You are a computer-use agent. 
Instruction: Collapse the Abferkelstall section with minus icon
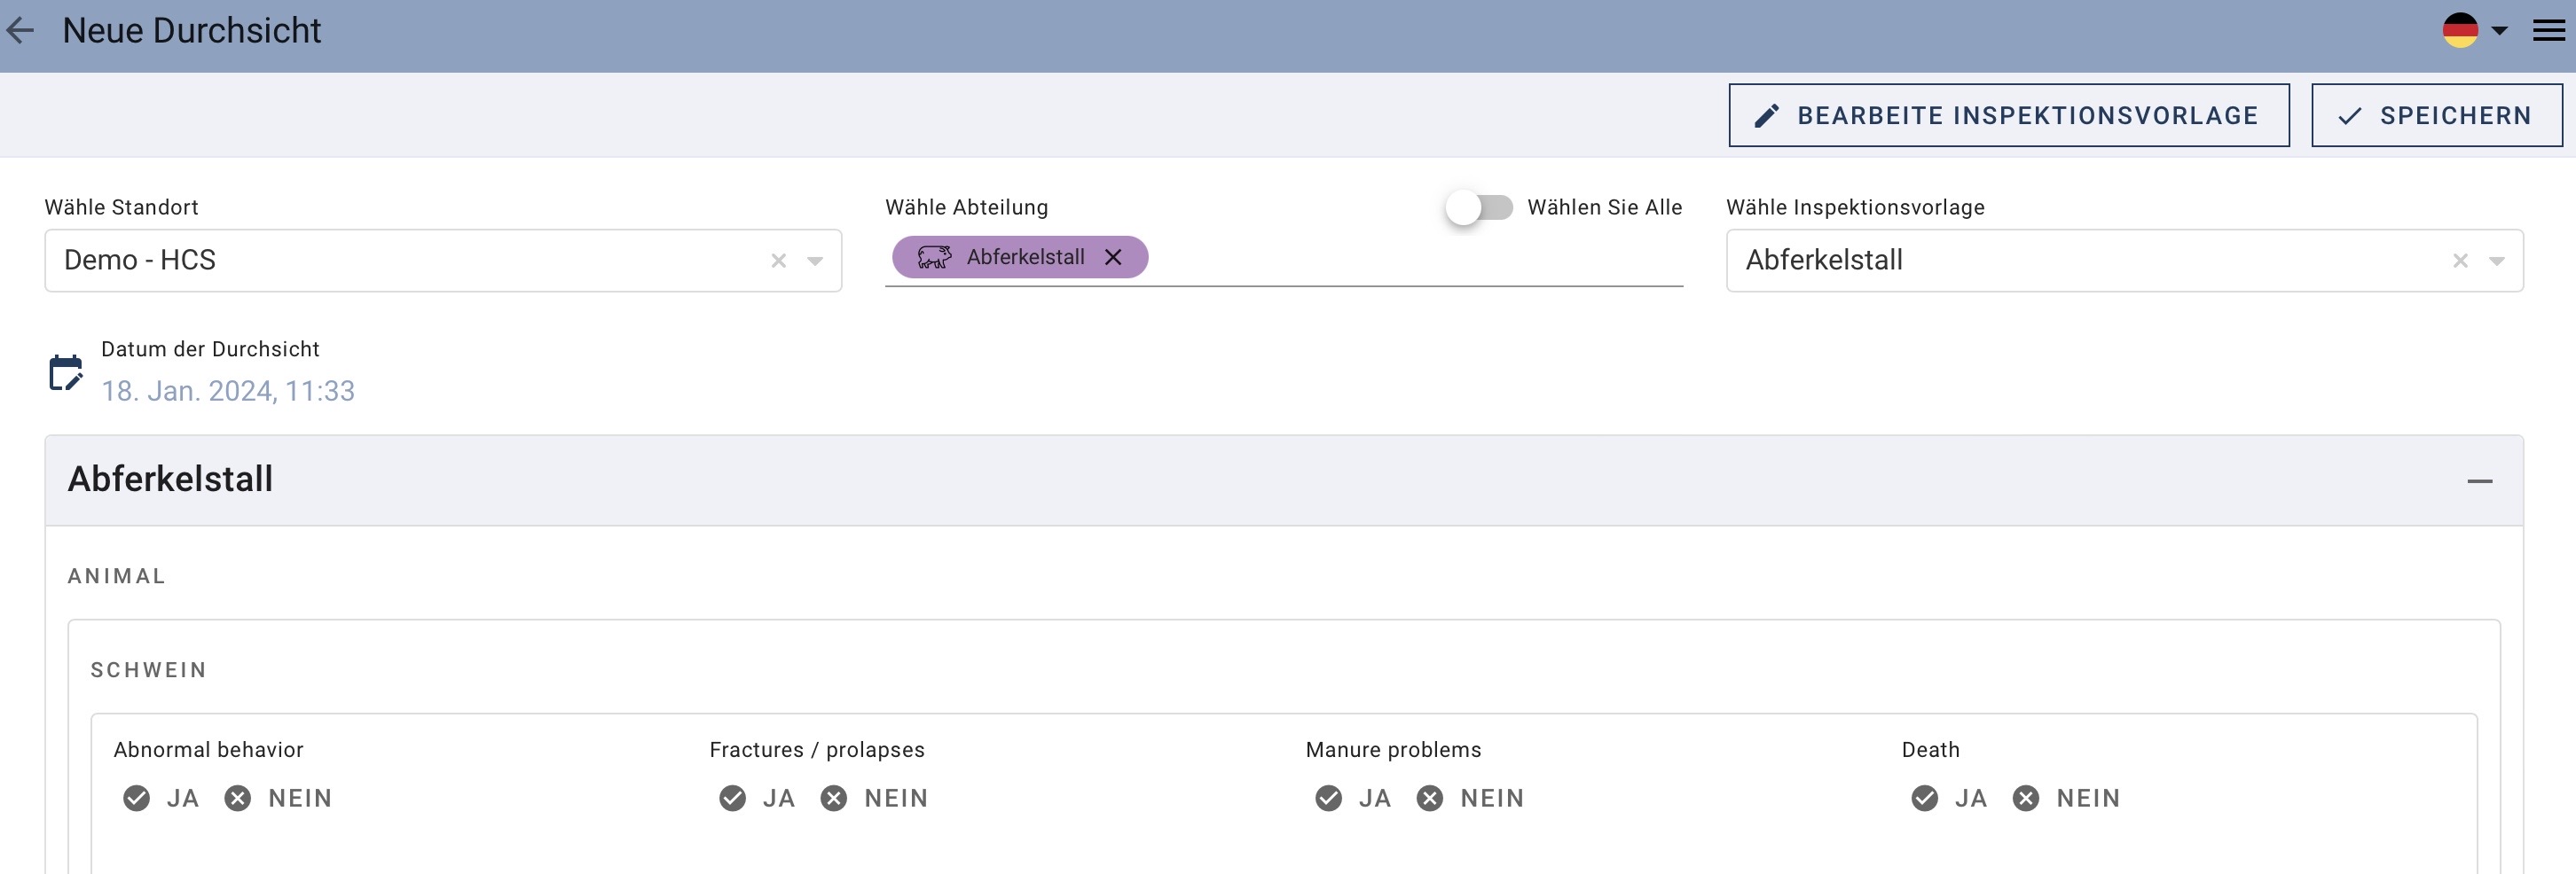2479,481
